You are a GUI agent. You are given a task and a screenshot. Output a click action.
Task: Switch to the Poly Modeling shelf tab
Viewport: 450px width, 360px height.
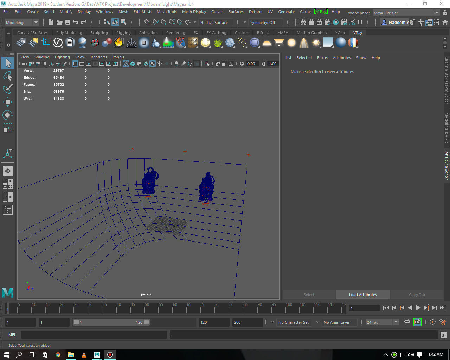pos(69,33)
